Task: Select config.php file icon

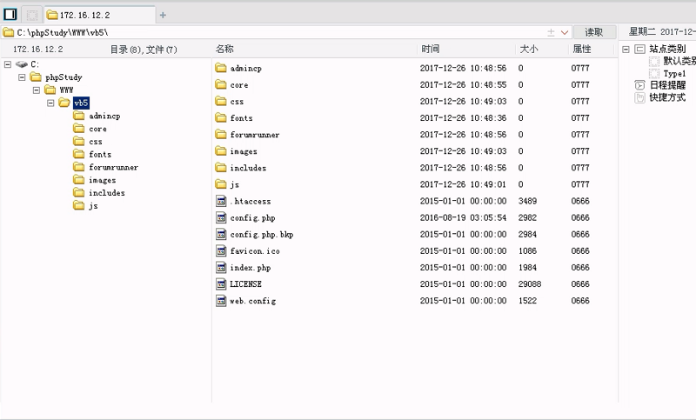Action: 221,217
